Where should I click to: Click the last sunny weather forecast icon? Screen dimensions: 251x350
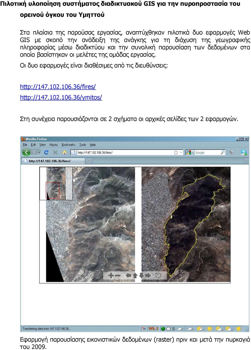(x=238, y=329)
